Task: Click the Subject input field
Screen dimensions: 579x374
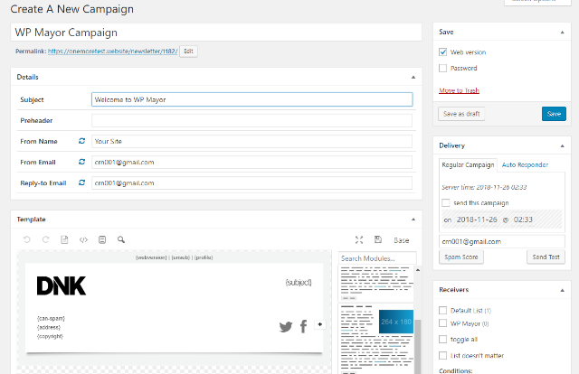Action: click(252, 99)
